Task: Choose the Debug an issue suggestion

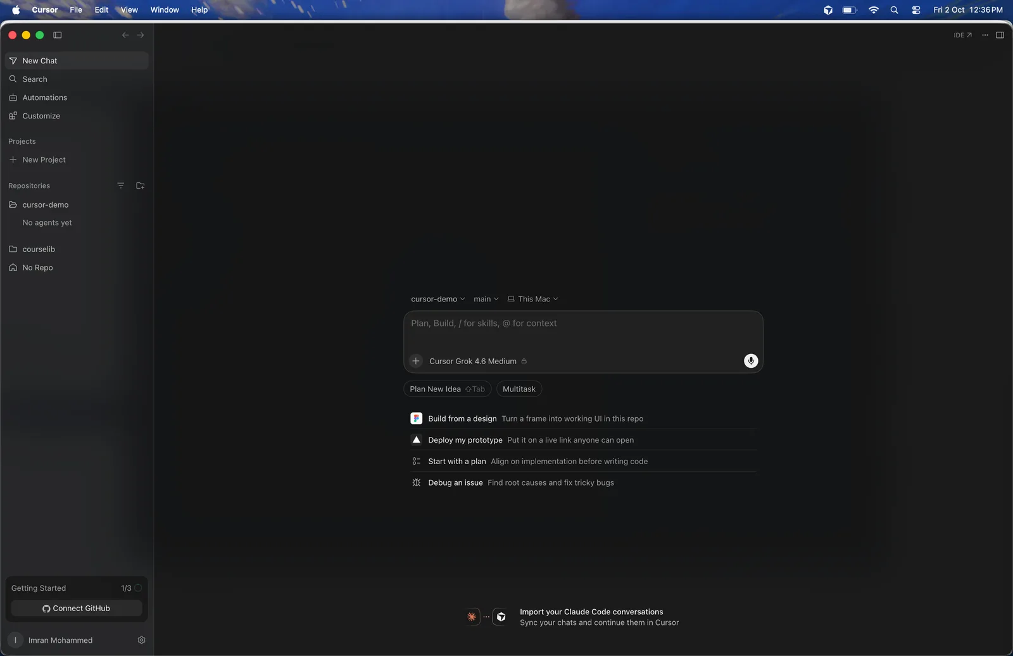Action: [583, 483]
